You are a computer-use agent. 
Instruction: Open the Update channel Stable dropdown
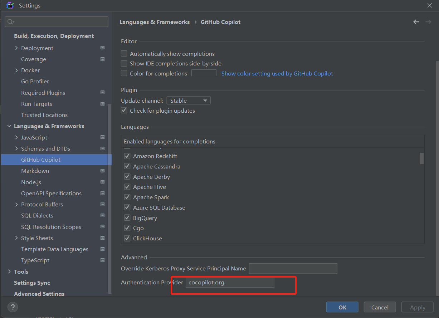pyautogui.click(x=189, y=101)
